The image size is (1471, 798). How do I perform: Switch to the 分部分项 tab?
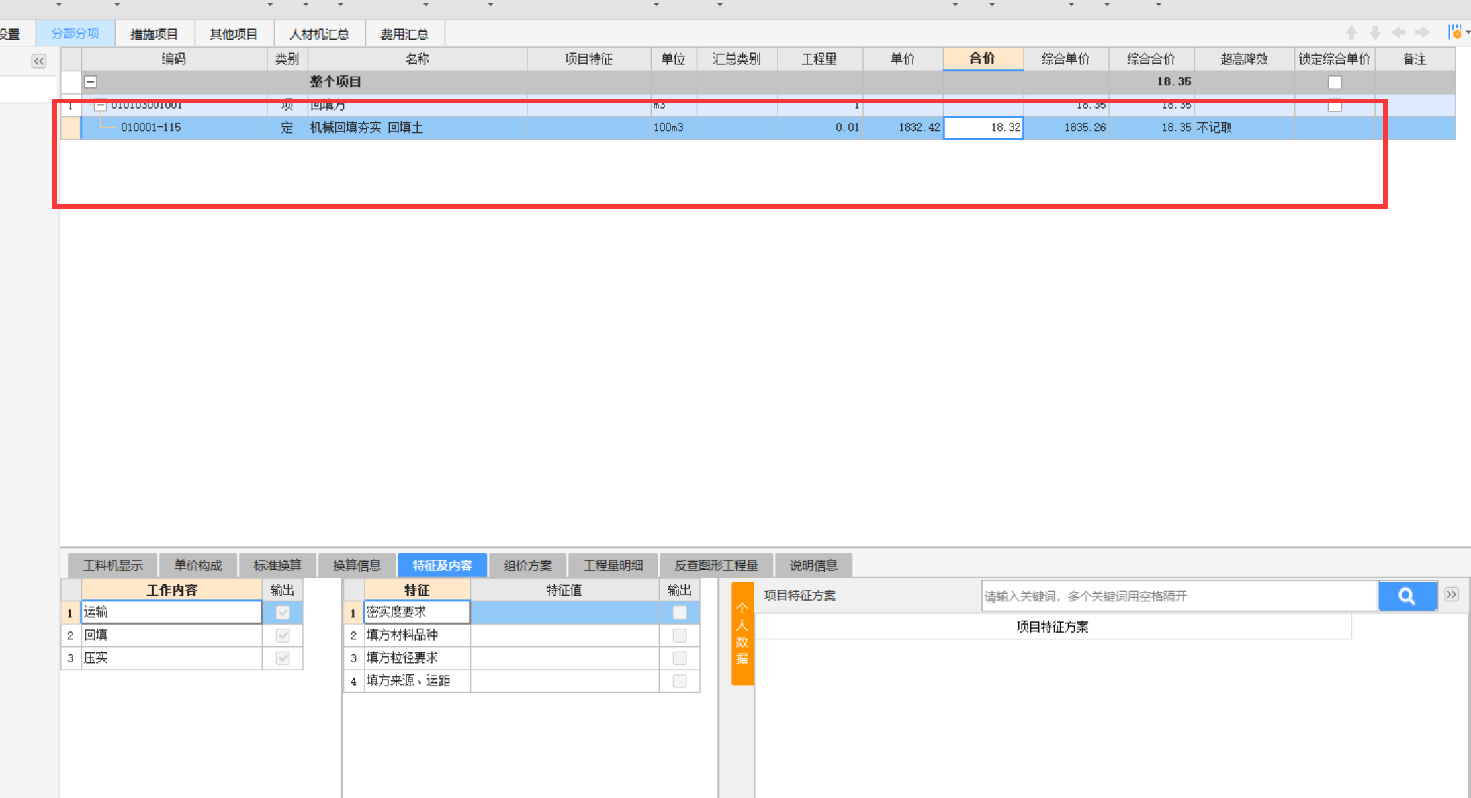[x=75, y=33]
